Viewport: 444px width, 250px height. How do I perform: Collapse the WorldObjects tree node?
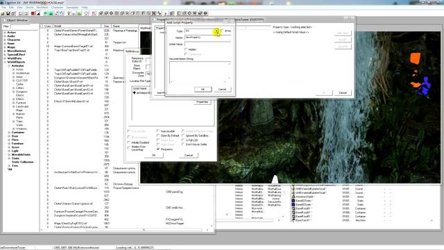5,62
